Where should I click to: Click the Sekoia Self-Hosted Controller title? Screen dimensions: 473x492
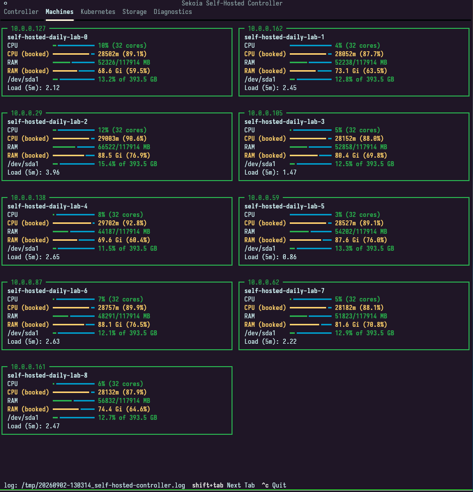[x=232, y=3]
